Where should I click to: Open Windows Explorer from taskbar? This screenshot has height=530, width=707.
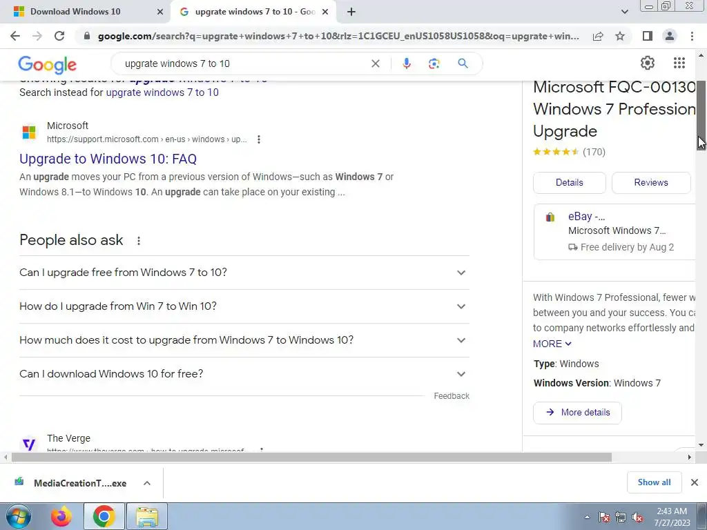147,516
